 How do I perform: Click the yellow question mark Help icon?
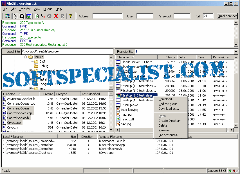point(71,16)
